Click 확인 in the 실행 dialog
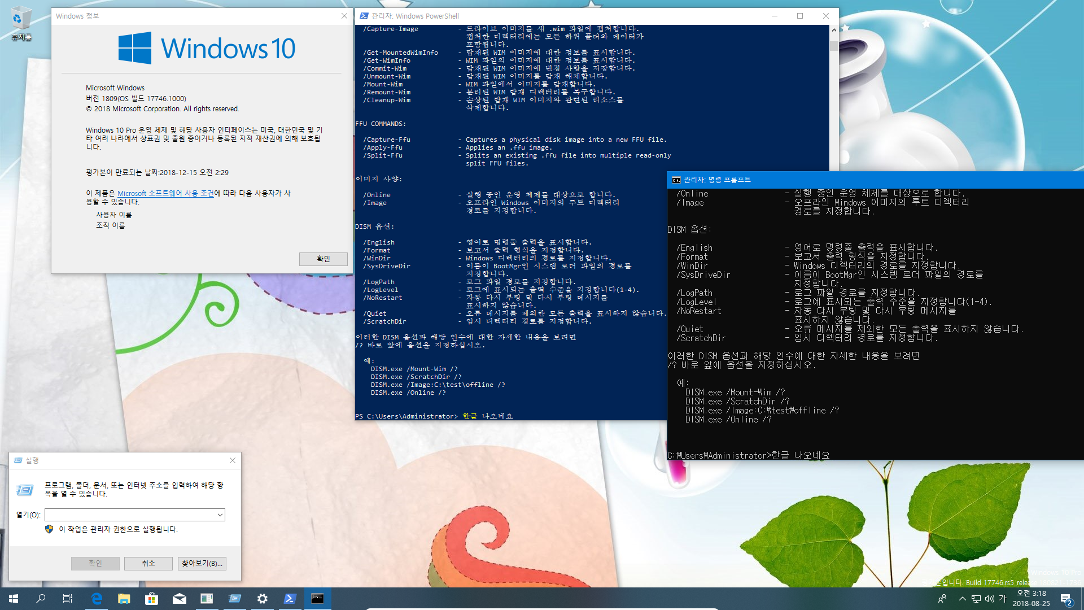The height and width of the screenshot is (610, 1084). (x=95, y=563)
